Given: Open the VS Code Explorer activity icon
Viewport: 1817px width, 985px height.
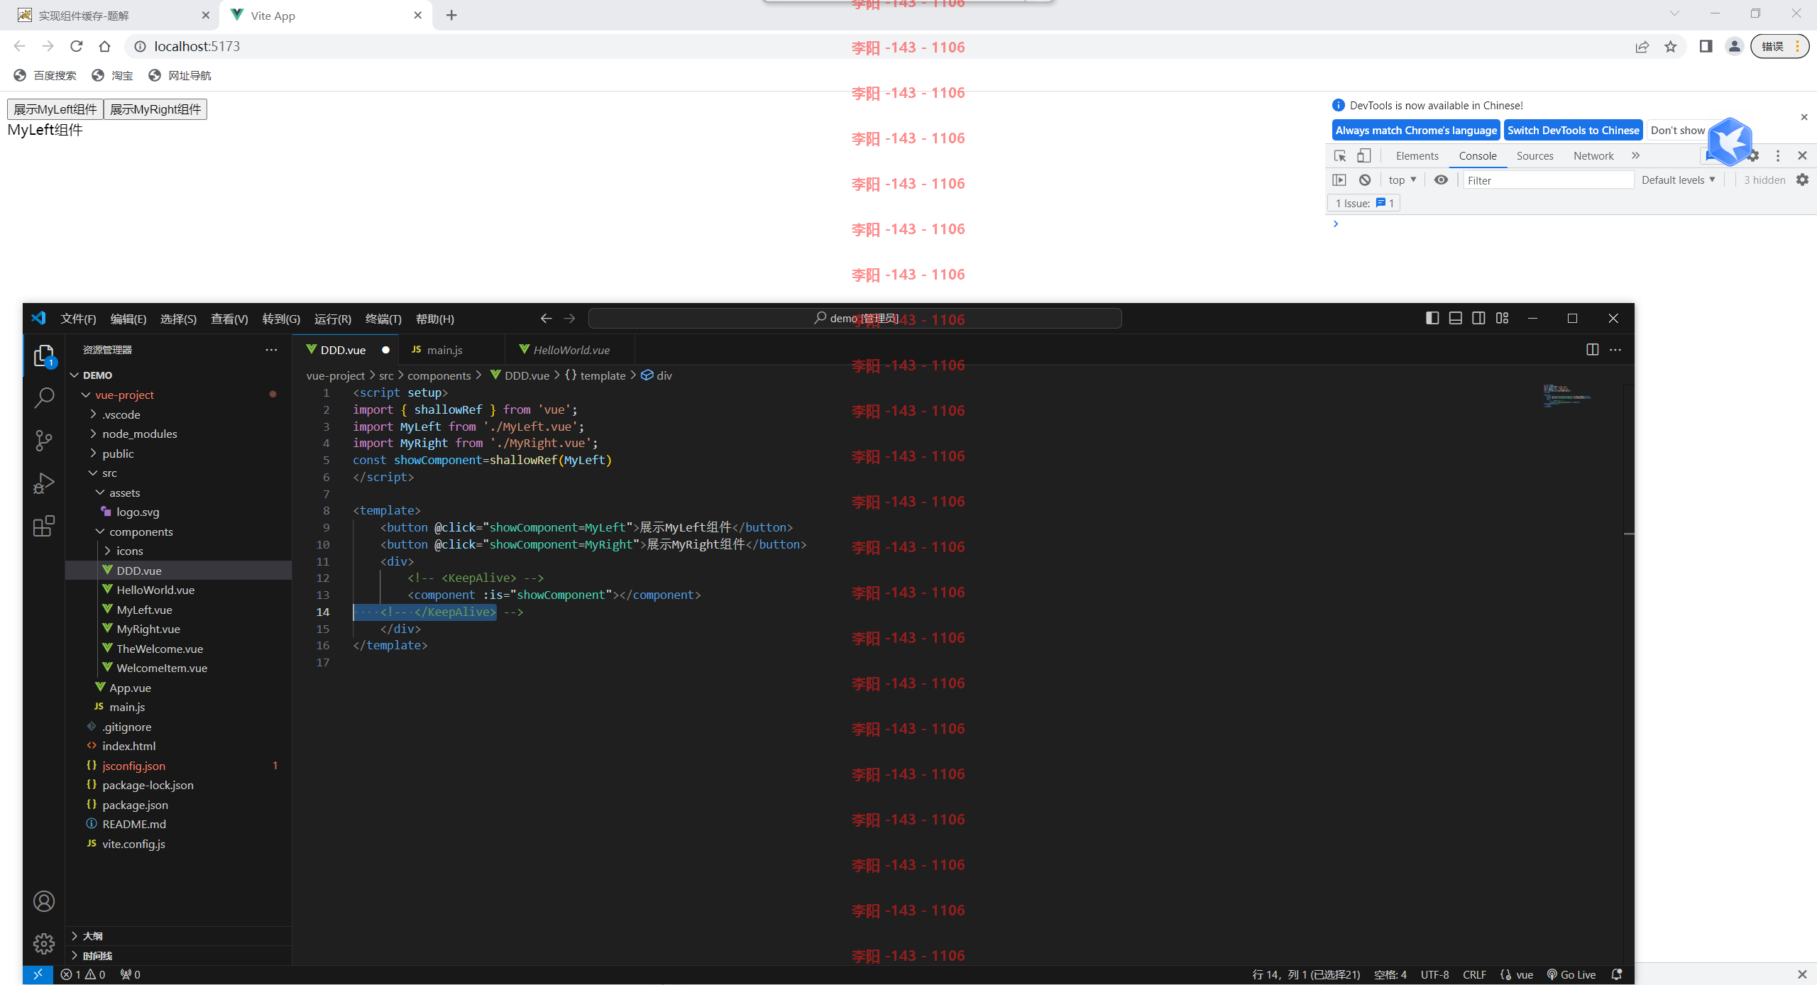Looking at the screenshot, I should [44, 355].
